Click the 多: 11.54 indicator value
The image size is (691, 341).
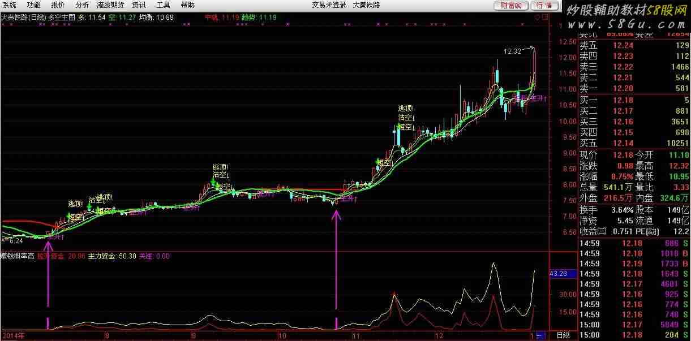point(91,18)
